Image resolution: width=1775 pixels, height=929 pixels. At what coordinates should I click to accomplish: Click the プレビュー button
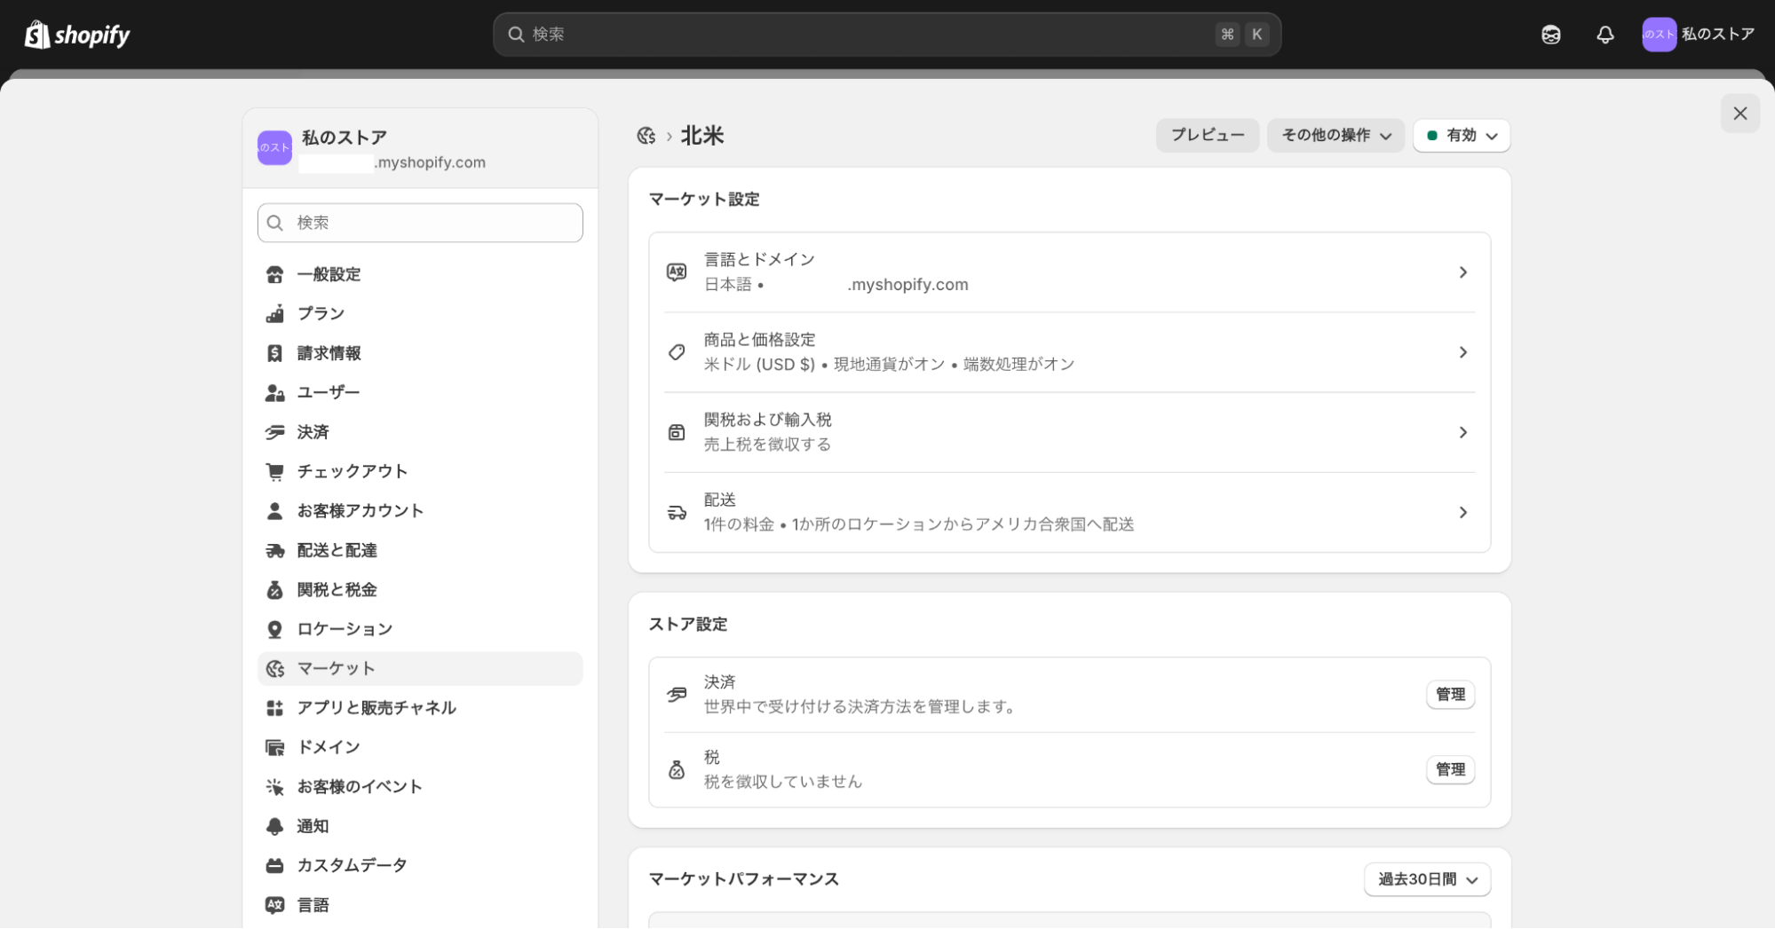click(x=1207, y=136)
